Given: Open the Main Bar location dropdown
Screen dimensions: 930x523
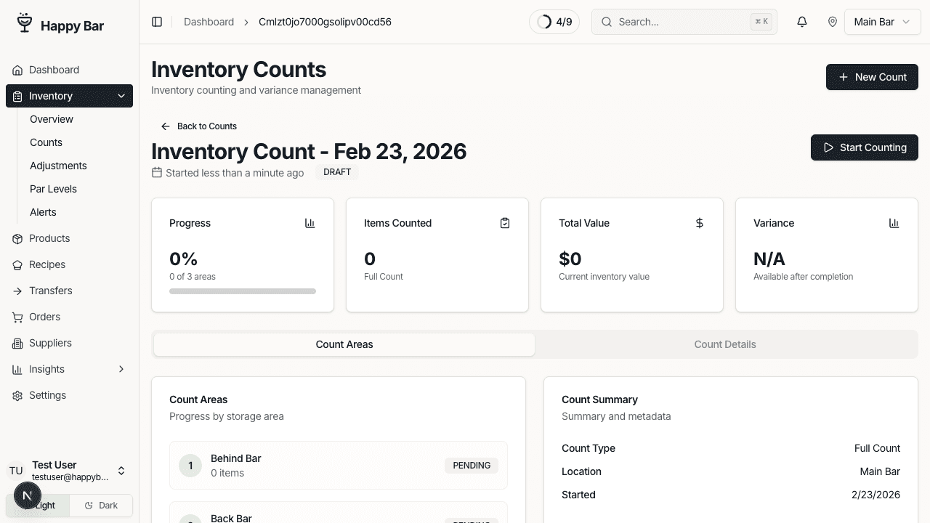Looking at the screenshot, I should click(882, 22).
